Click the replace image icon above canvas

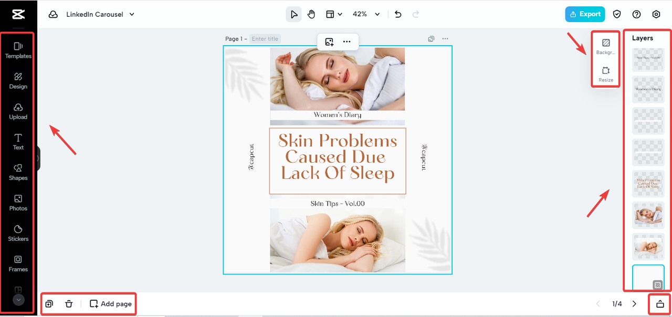click(x=329, y=41)
